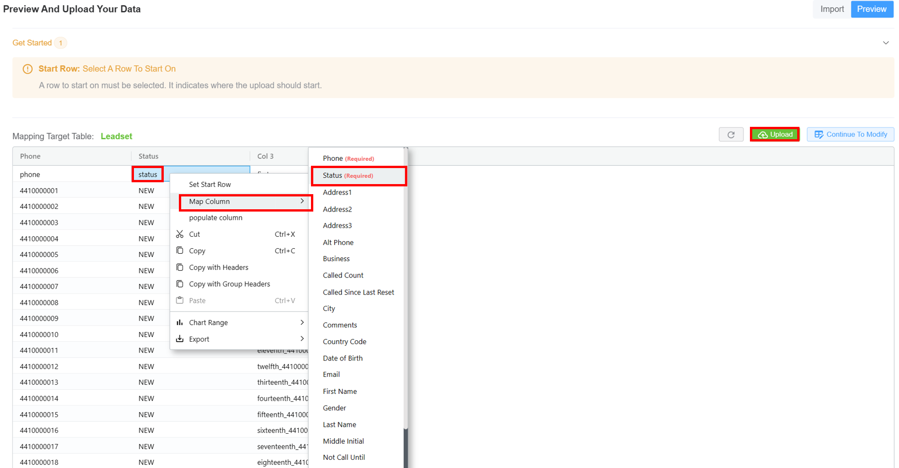Image resolution: width=899 pixels, height=468 pixels.
Task: Click the refresh icon button
Action: (731, 135)
